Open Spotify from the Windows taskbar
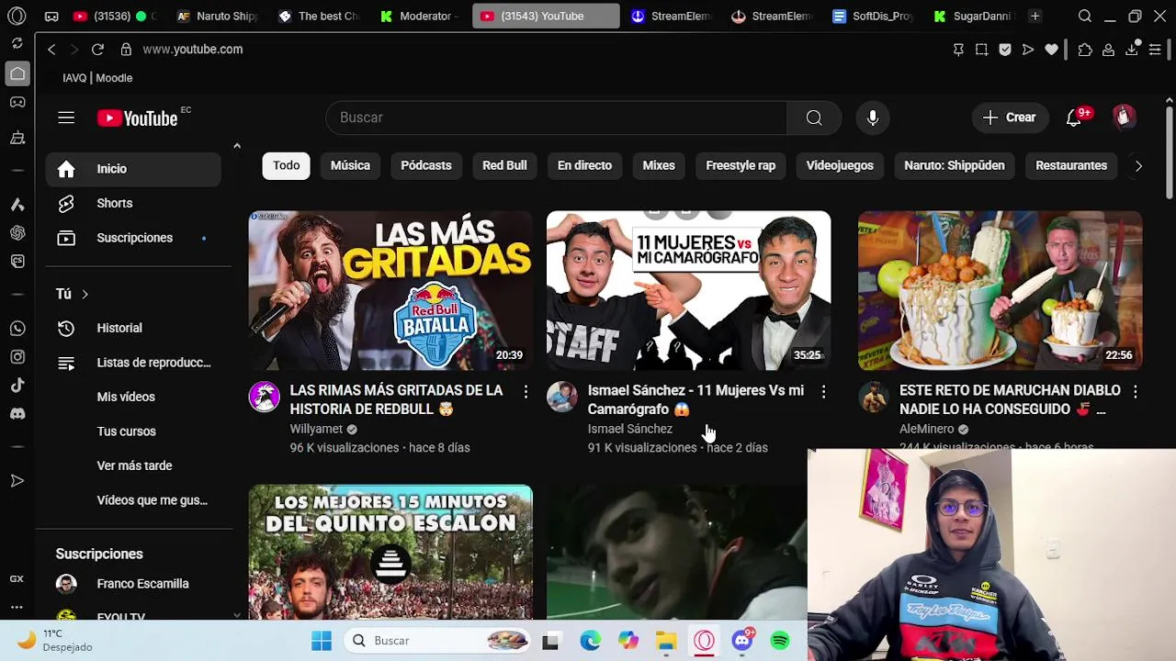1176x661 pixels. (780, 641)
